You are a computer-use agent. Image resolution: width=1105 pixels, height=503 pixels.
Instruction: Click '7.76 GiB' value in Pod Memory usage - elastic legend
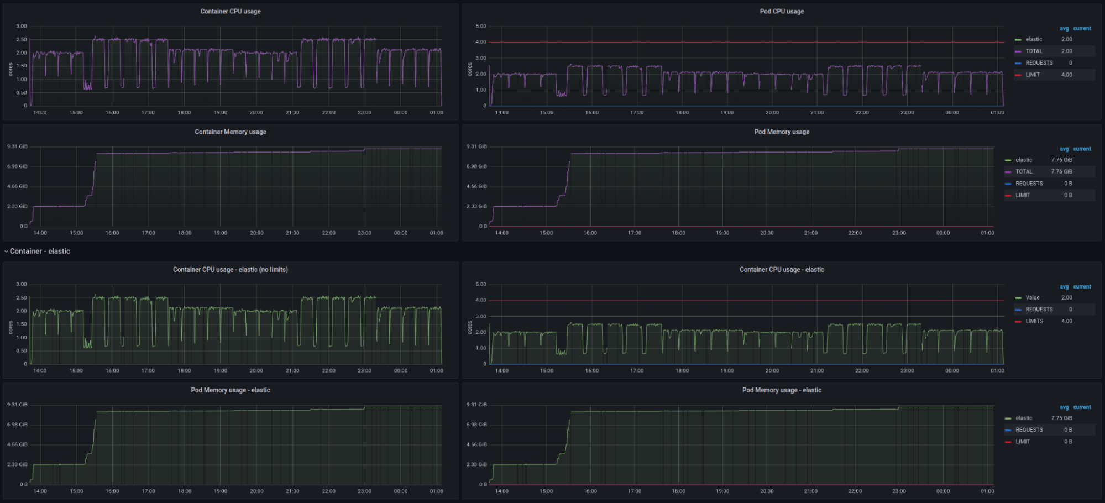click(x=1062, y=418)
